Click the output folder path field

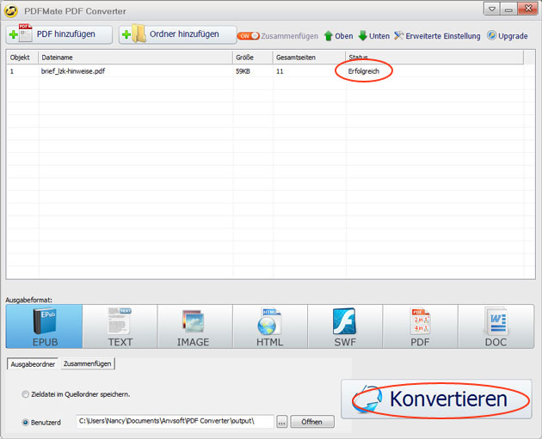(x=175, y=422)
